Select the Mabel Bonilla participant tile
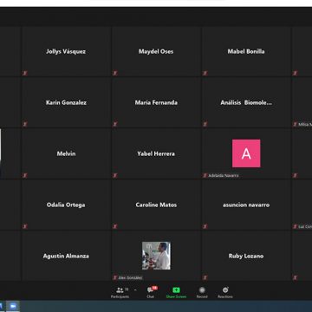The height and width of the screenshot is (312, 312). point(246,51)
